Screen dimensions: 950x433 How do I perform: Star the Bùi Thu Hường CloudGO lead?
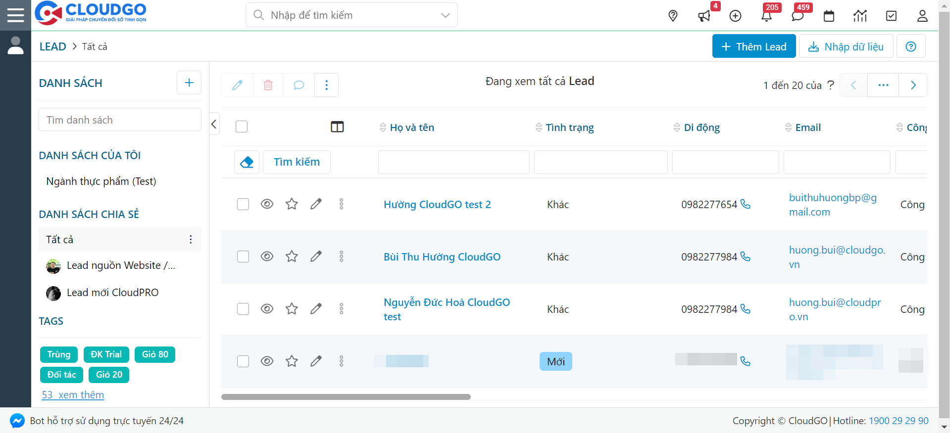coord(292,257)
